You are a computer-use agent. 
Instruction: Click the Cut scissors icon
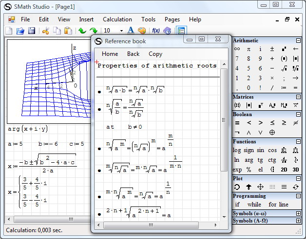(x=46, y=31)
